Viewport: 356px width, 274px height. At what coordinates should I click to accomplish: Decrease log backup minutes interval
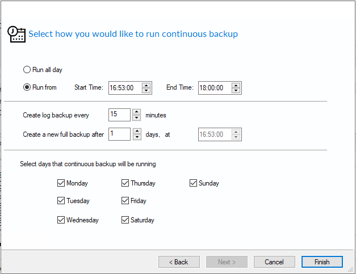click(136, 118)
